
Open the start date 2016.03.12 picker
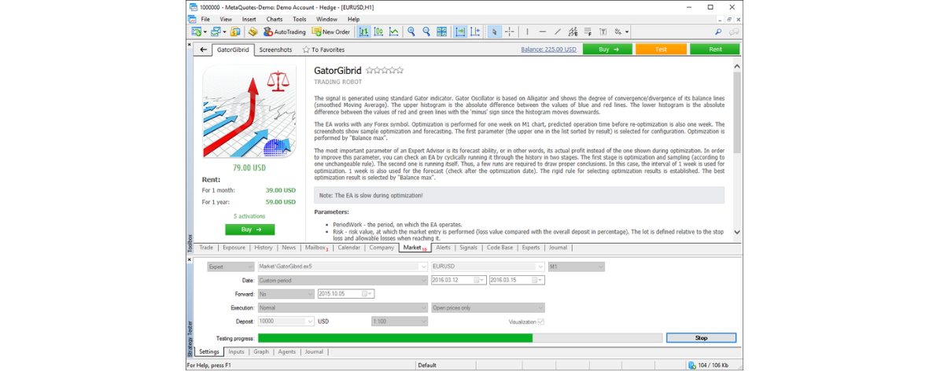(x=459, y=280)
